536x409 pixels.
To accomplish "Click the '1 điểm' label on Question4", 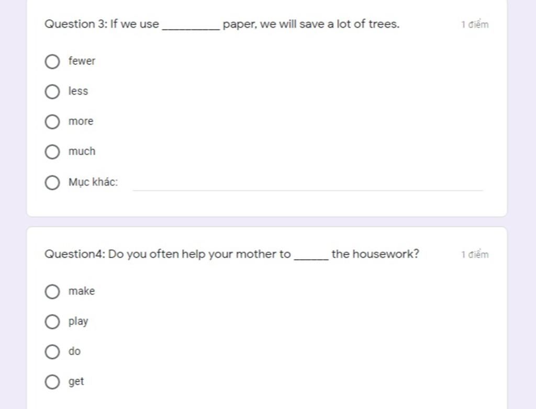I will point(475,255).
